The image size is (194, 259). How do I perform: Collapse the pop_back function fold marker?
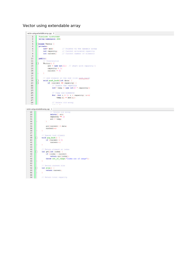pyautogui.click(x=36, y=138)
